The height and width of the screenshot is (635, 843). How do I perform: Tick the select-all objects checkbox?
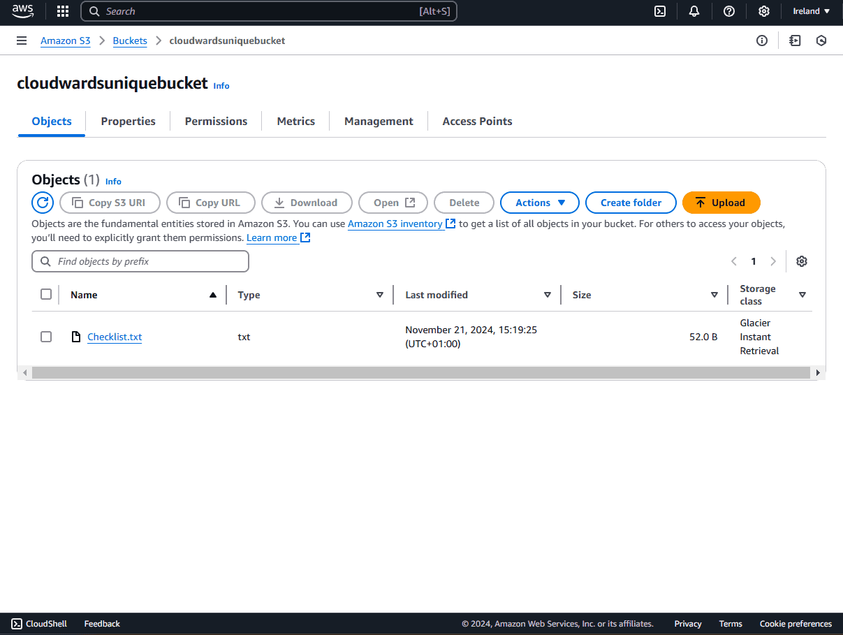coord(46,294)
